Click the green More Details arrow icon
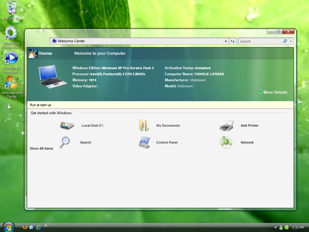 [x=260, y=92]
